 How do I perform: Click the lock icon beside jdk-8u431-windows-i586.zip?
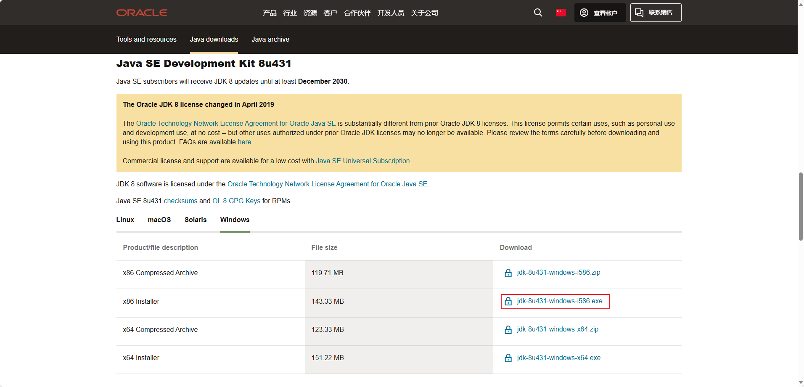pos(508,273)
